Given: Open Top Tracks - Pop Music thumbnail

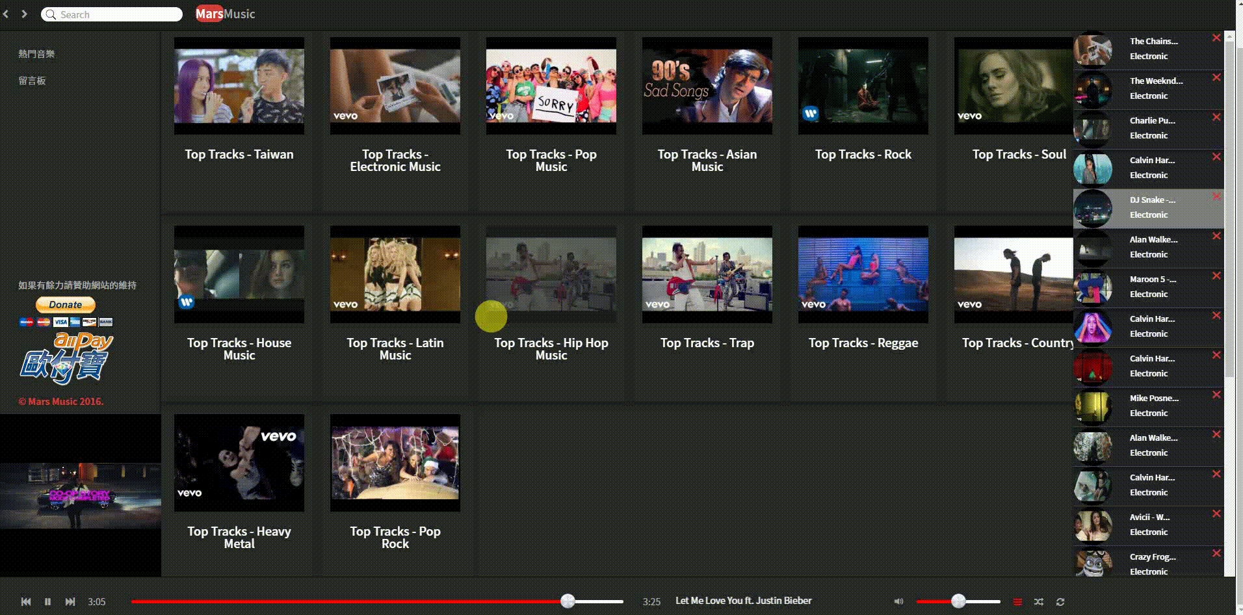Looking at the screenshot, I should 551,86.
